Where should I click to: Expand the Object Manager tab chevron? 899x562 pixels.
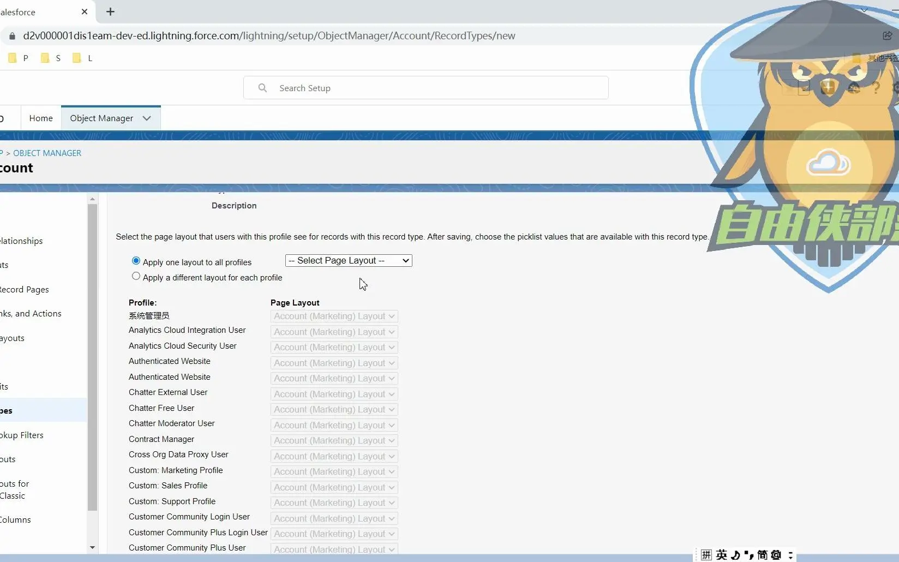[147, 118]
